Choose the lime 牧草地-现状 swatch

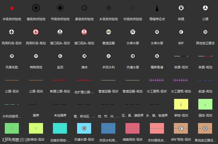pyautogui.click(x=36, y=128)
